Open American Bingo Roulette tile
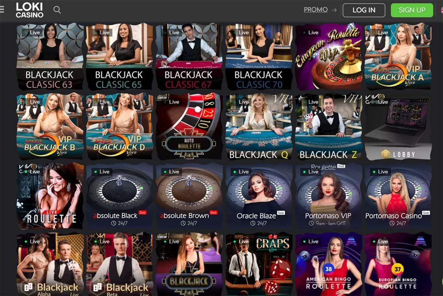Screen dimensions: 443x296 (x=328, y=265)
